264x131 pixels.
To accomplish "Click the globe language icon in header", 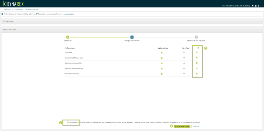I will point(259,6).
